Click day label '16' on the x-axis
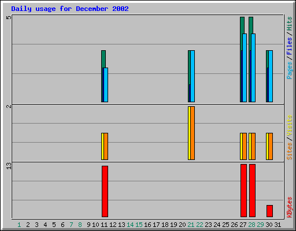This screenshot has width=296, height=231. click(147, 225)
